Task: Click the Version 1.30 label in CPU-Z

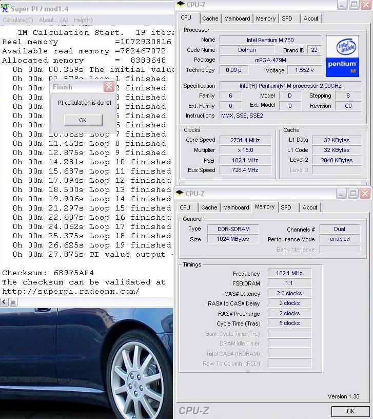Action: point(343,396)
